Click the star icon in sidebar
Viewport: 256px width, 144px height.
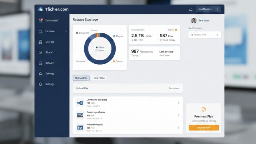(40, 74)
